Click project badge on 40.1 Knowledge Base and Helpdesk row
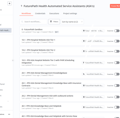Viewport: 120px width, 118px height. [93, 107]
